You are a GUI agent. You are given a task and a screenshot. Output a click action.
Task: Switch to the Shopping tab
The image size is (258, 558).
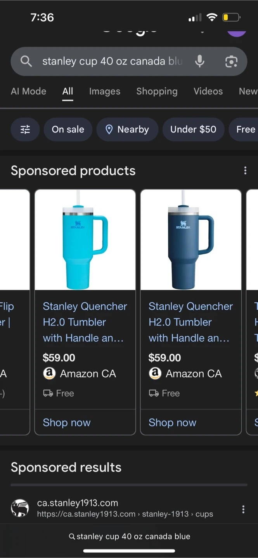point(157,91)
